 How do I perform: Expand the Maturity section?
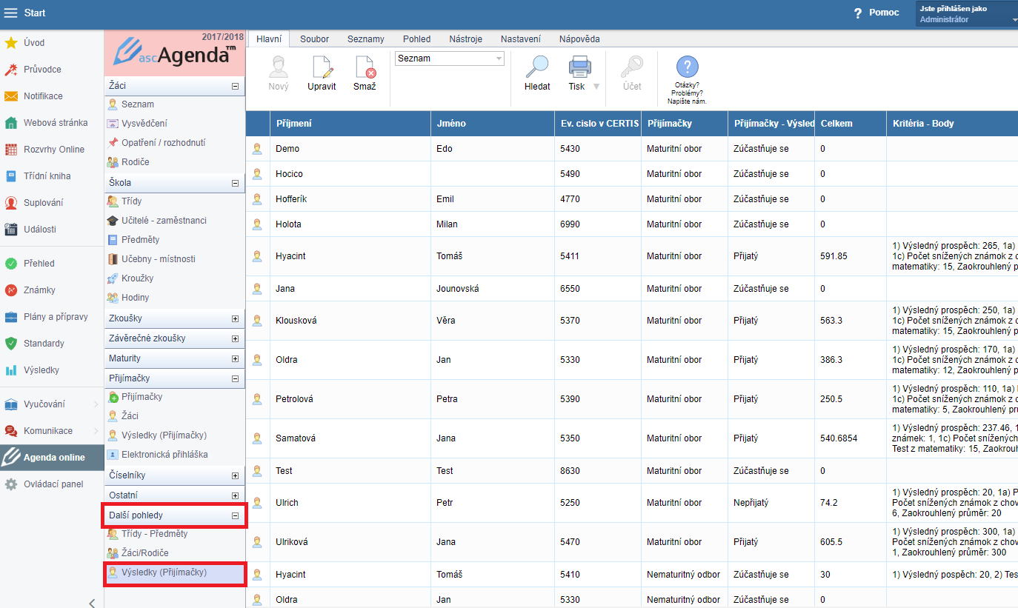point(235,358)
